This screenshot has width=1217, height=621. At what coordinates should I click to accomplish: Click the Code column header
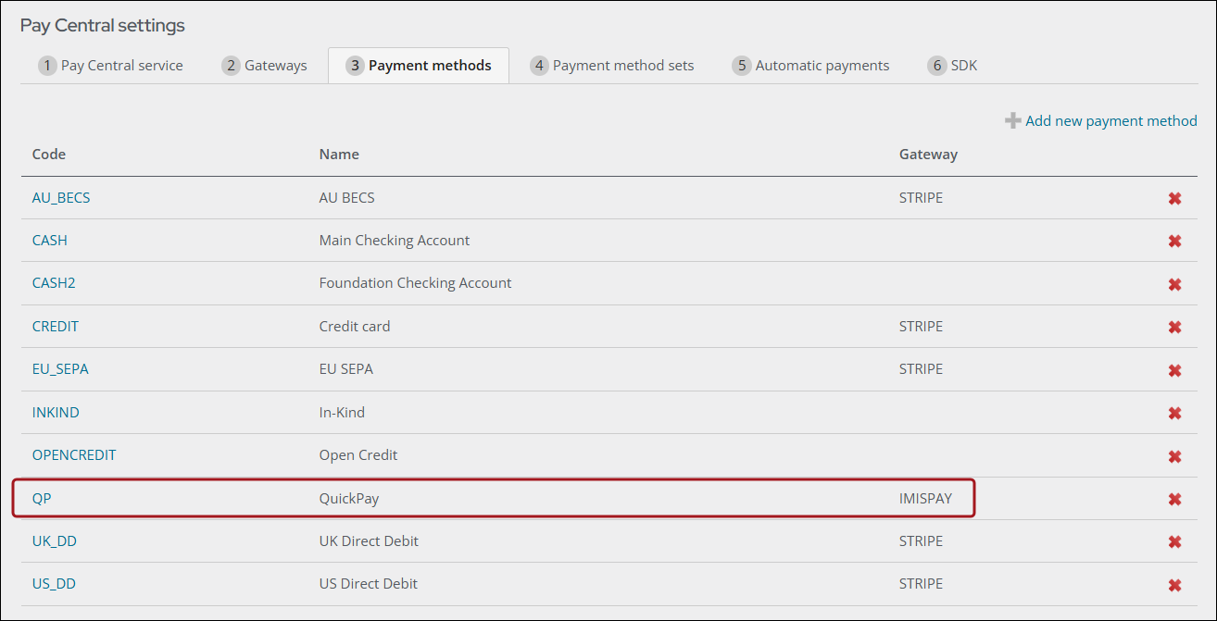pyautogui.click(x=49, y=154)
